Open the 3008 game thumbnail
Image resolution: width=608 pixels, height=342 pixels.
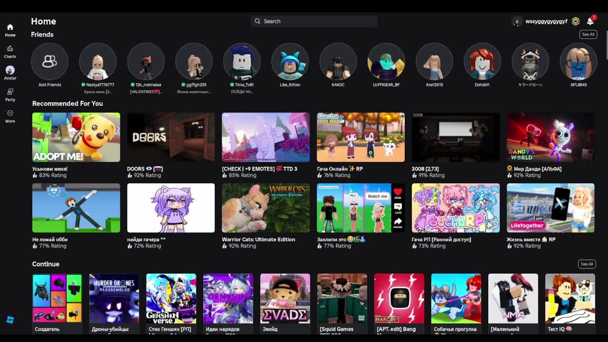[x=456, y=137]
